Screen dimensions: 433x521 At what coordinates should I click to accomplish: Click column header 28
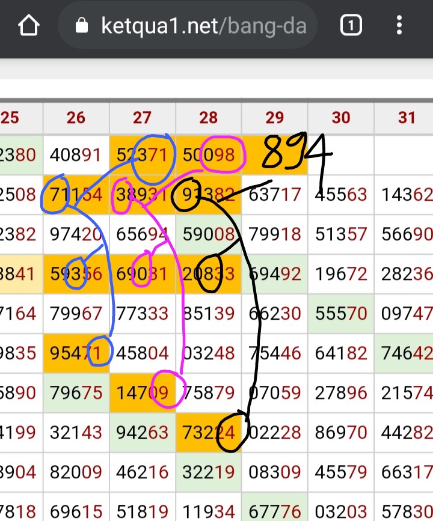[208, 117]
